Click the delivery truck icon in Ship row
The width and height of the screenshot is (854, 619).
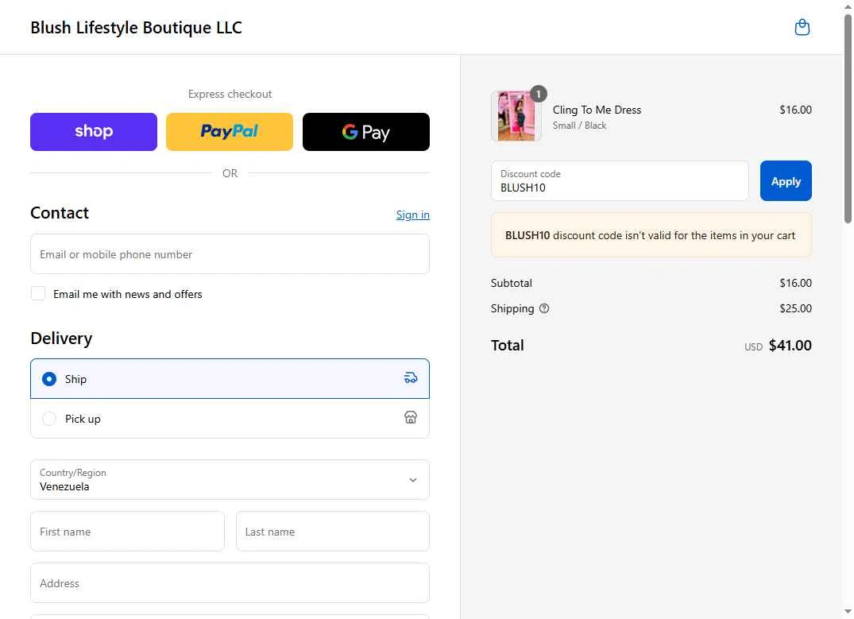coord(411,377)
